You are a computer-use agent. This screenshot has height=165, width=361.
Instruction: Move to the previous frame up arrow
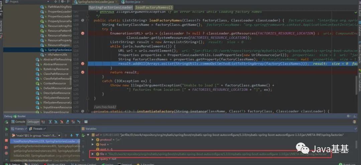tap(66, 135)
